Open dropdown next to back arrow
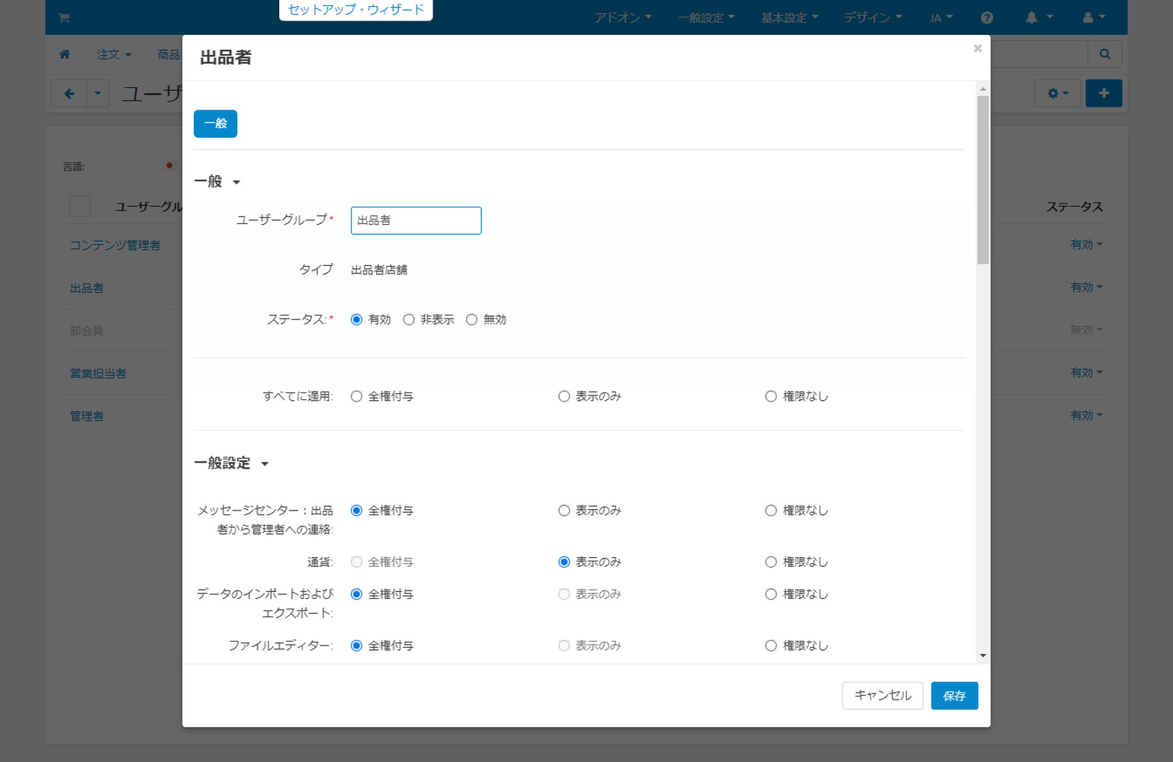Image resolution: width=1173 pixels, height=762 pixels. tap(98, 94)
